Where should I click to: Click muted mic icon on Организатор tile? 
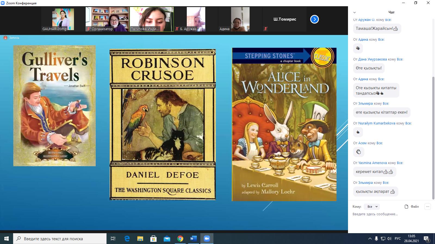click(88, 29)
